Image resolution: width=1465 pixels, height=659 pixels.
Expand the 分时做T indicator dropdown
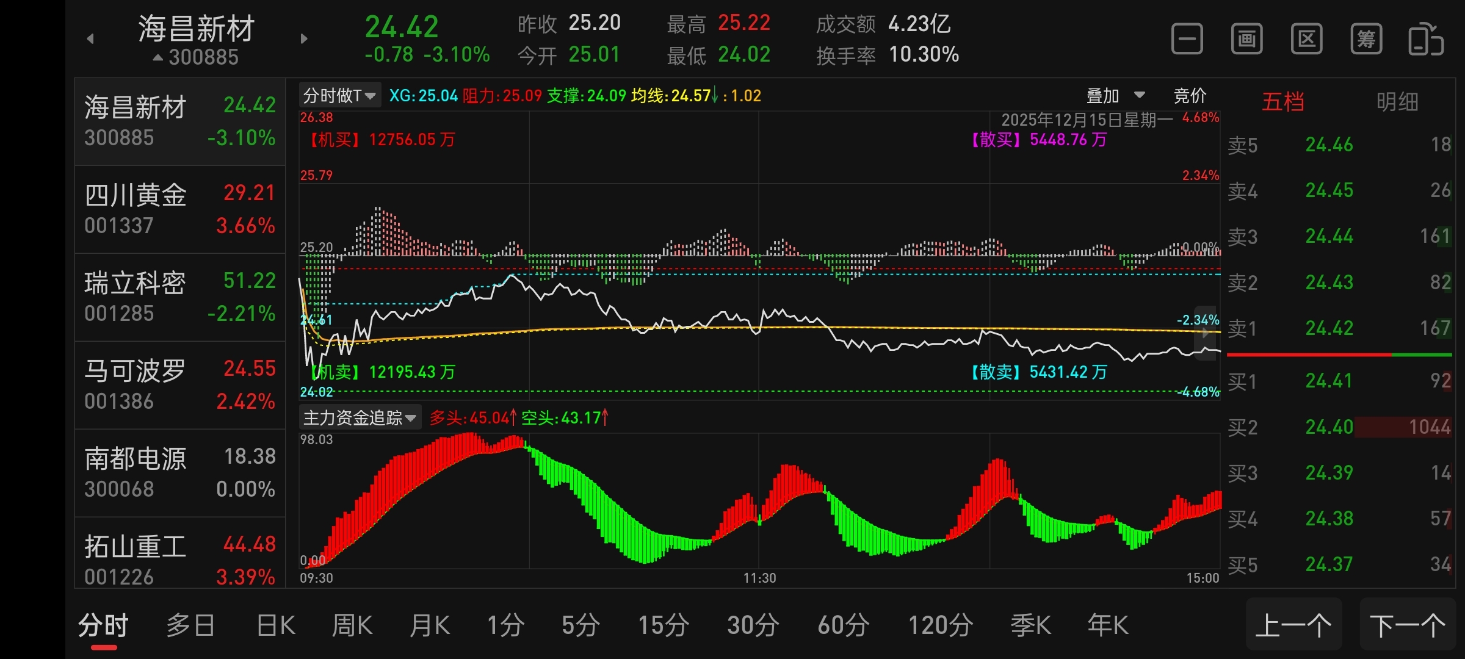[340, 96]
